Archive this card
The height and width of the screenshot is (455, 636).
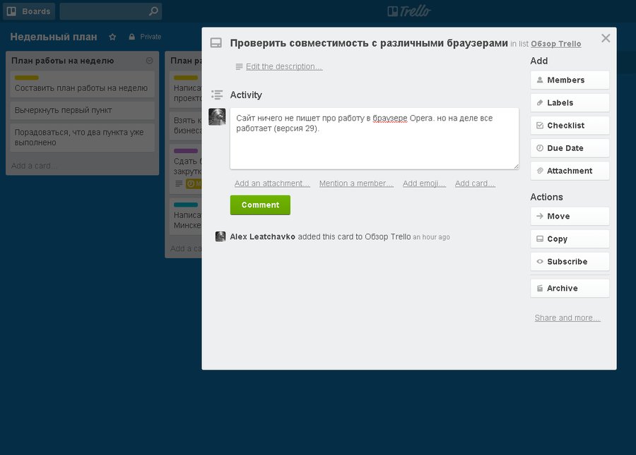[570, 289]
